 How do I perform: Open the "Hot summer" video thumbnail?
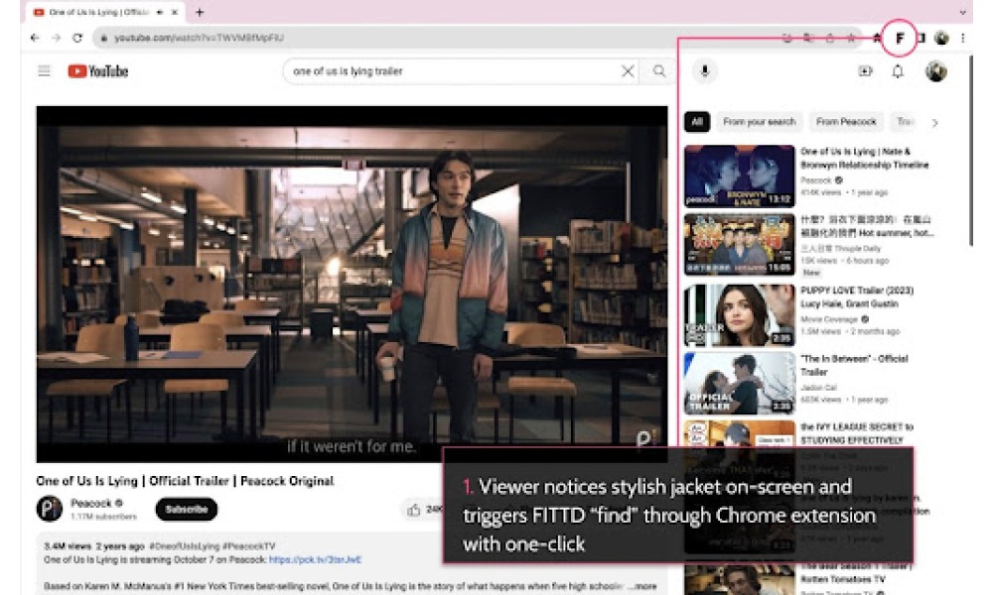coord(739,244)
